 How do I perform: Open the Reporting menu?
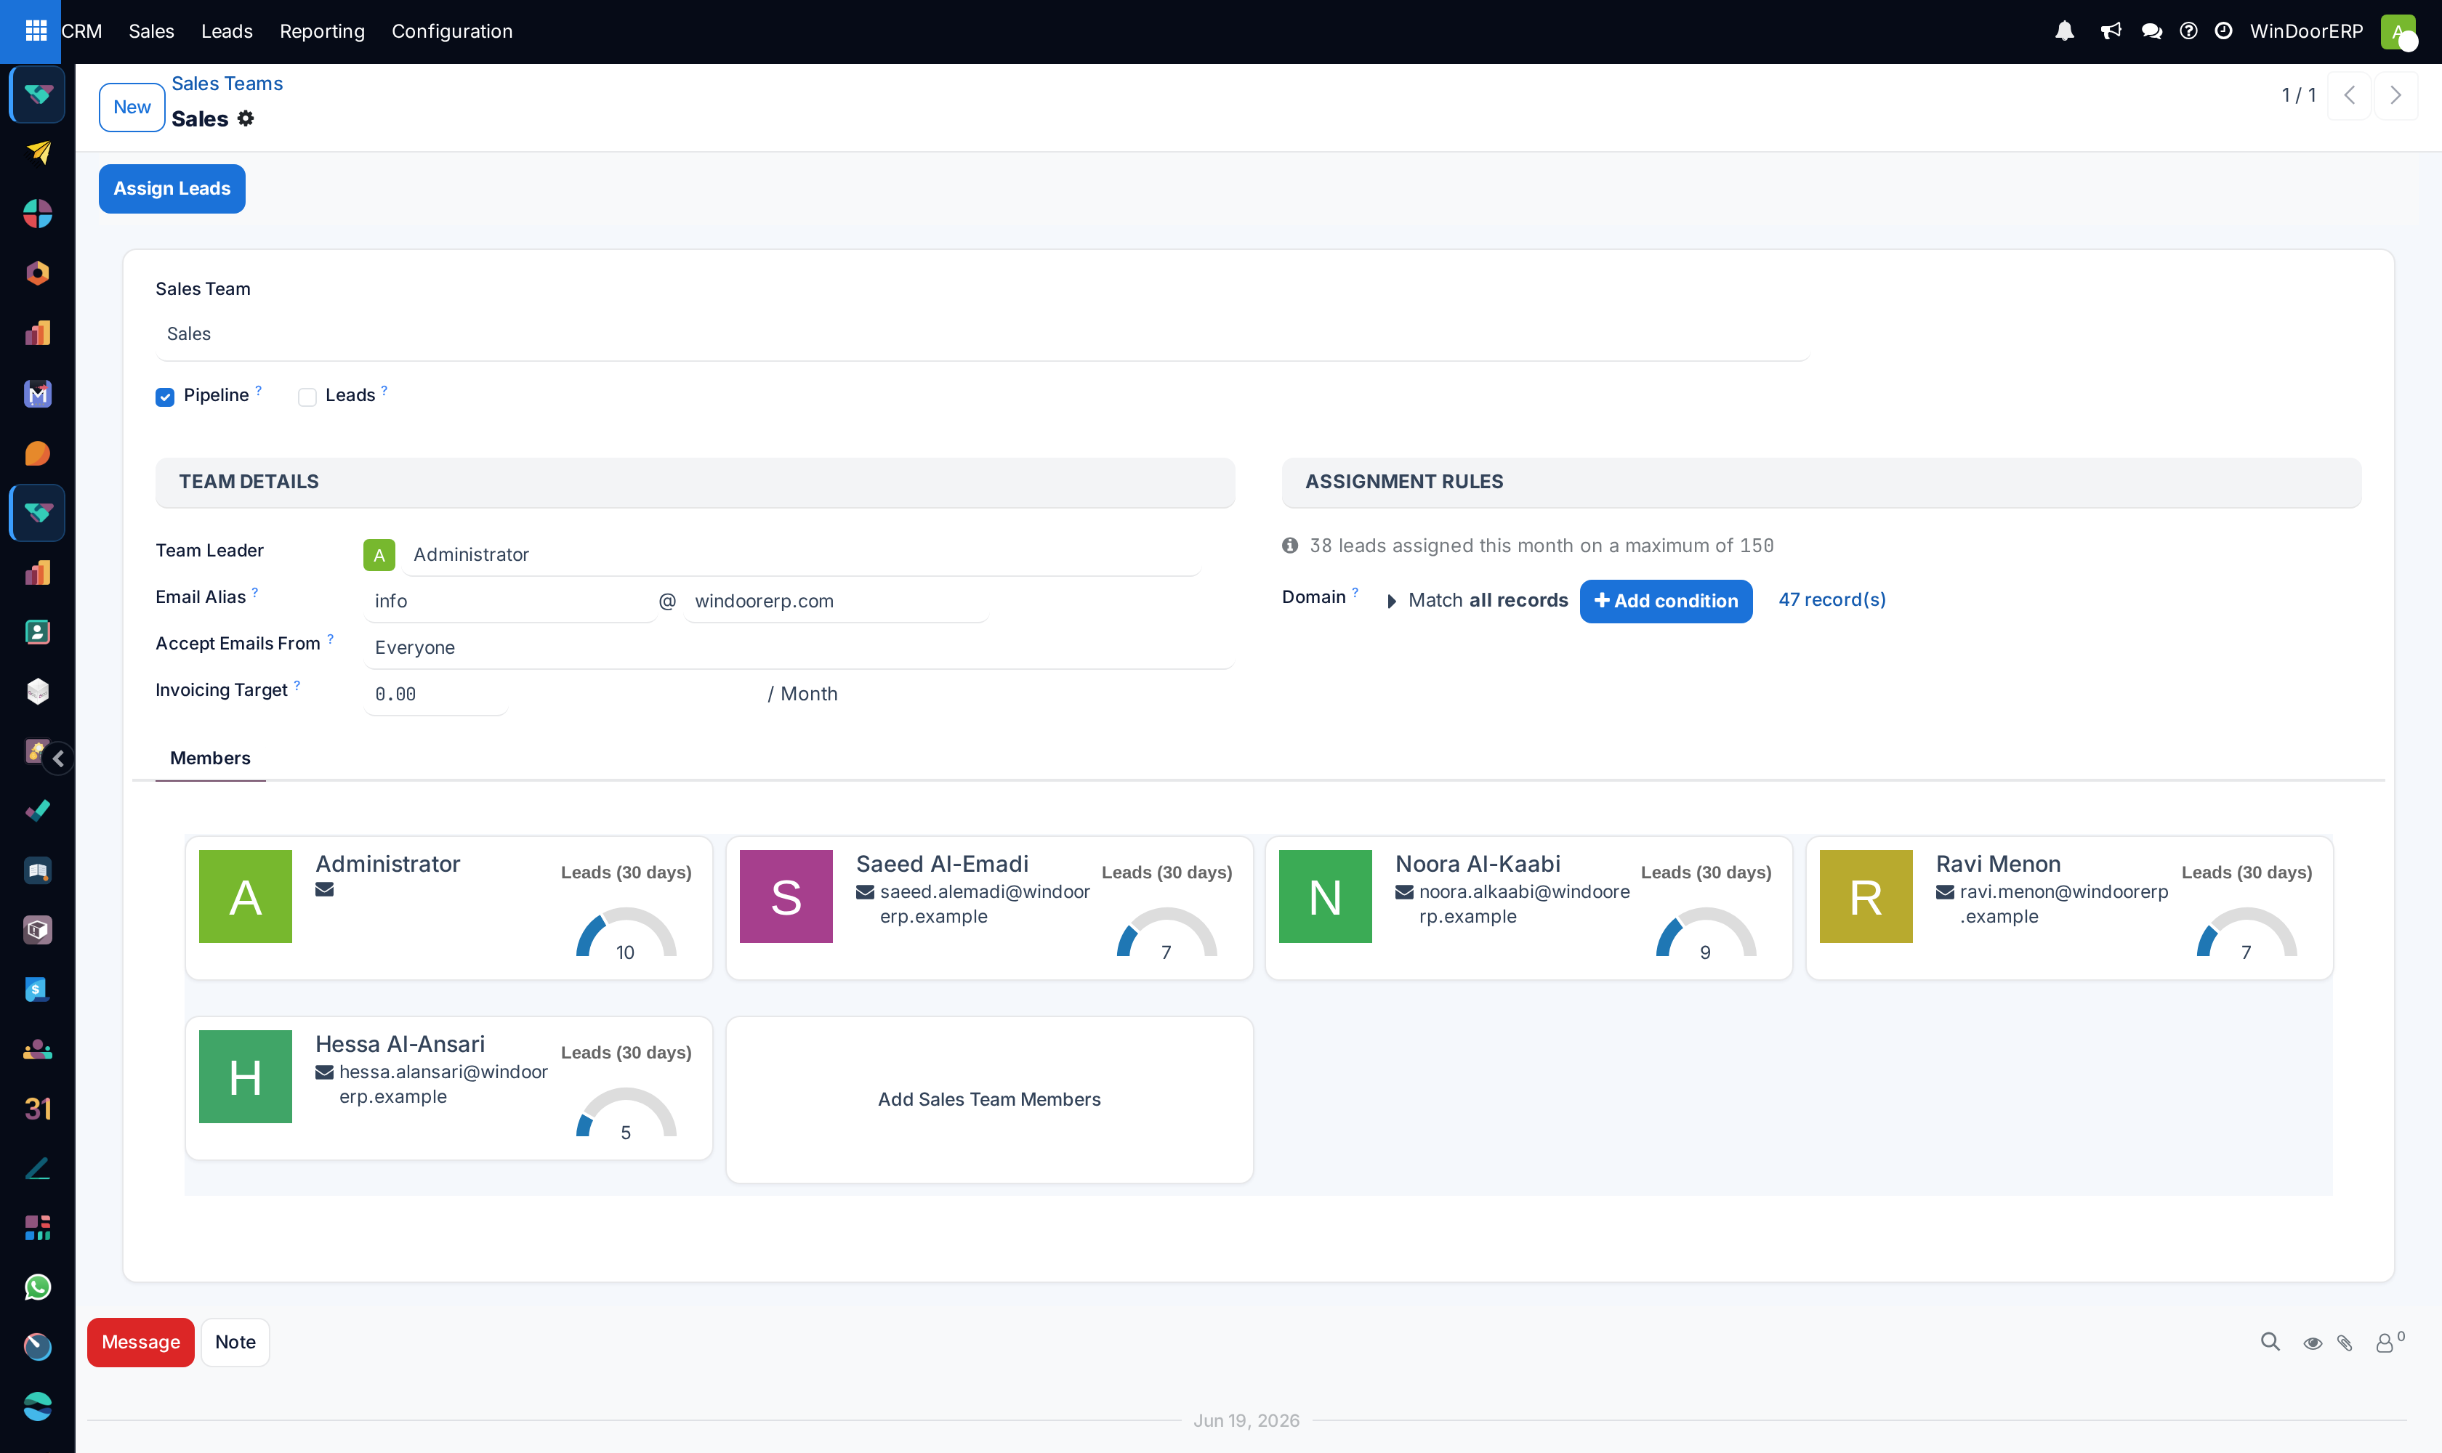click(x=321, y=31)
